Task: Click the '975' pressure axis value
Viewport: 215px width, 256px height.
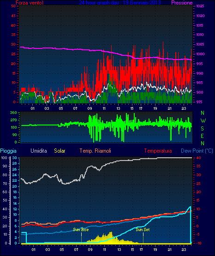Action: tap(200, 102)
